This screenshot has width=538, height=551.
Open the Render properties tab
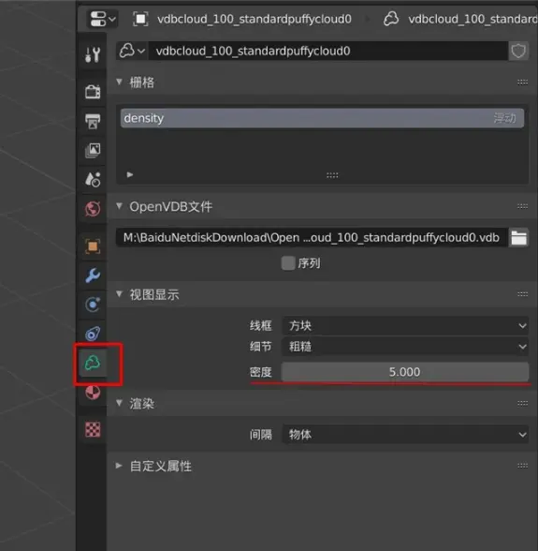(x=93, y=92)
